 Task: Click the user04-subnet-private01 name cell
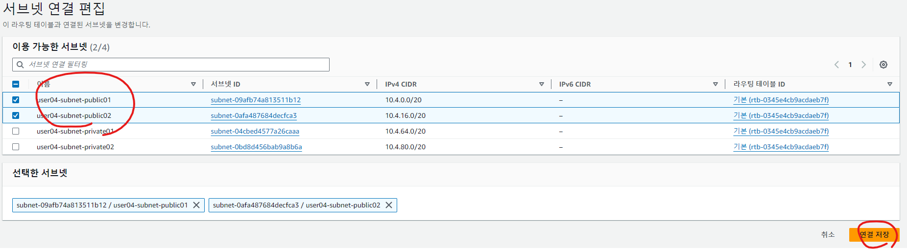[x=75, y=131]
